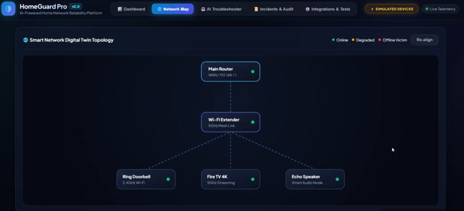Screen dimensions: 464x211
Task: Switch to the Network Map tab
Action: click(x=173, y=9)
